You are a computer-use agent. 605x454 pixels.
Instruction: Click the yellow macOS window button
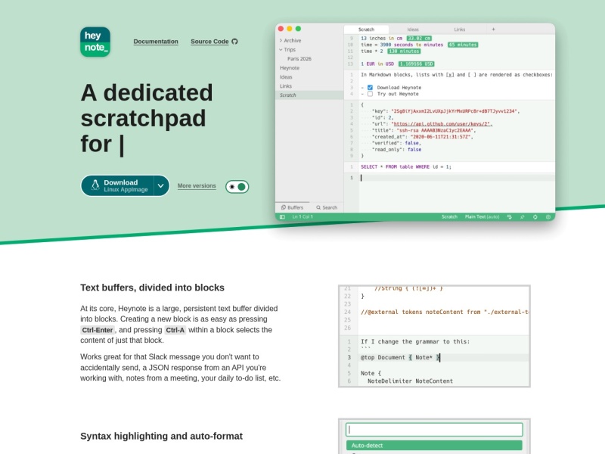pos(290,29)
